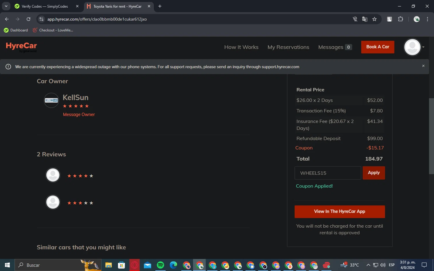Image resolution: width=434 pixels, height=271 pixels.
Task: Go back to previous page
Action: [x=7, y=19]
